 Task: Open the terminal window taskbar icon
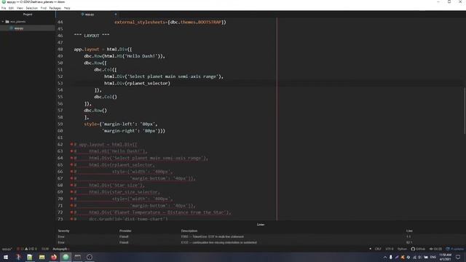tap(78, 257)
